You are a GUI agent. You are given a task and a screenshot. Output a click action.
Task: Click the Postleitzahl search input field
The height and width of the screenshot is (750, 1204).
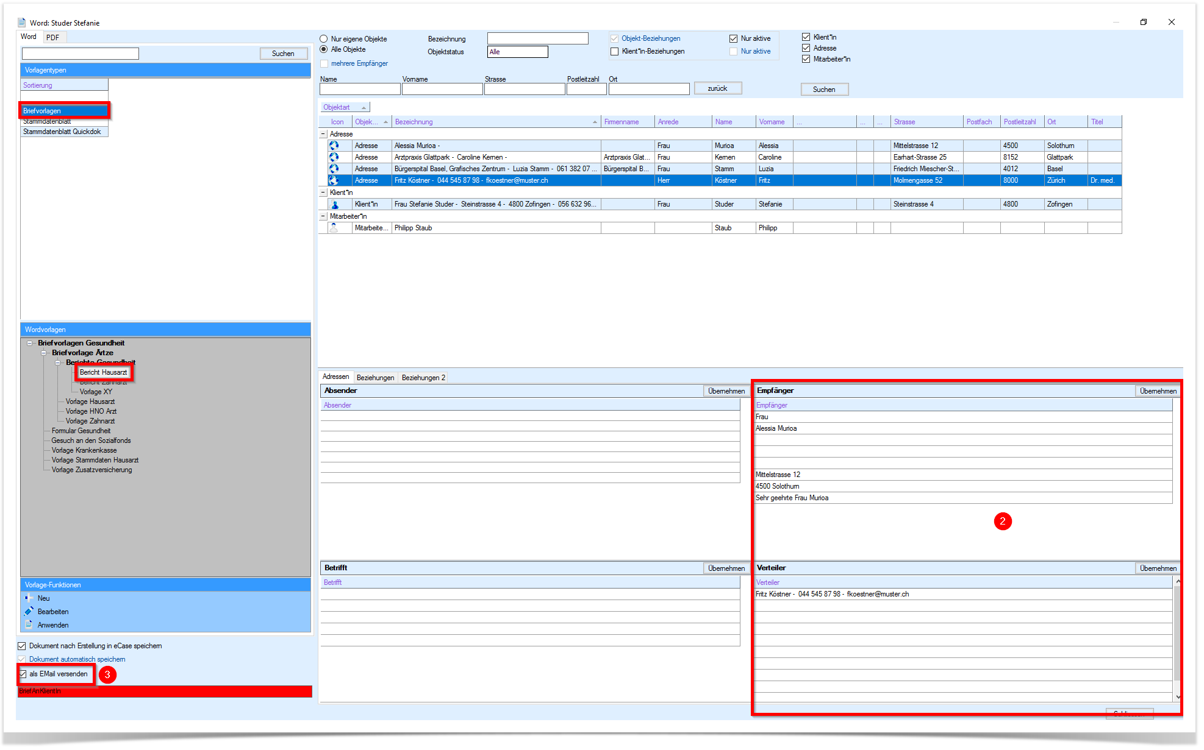tap(586, 89)
